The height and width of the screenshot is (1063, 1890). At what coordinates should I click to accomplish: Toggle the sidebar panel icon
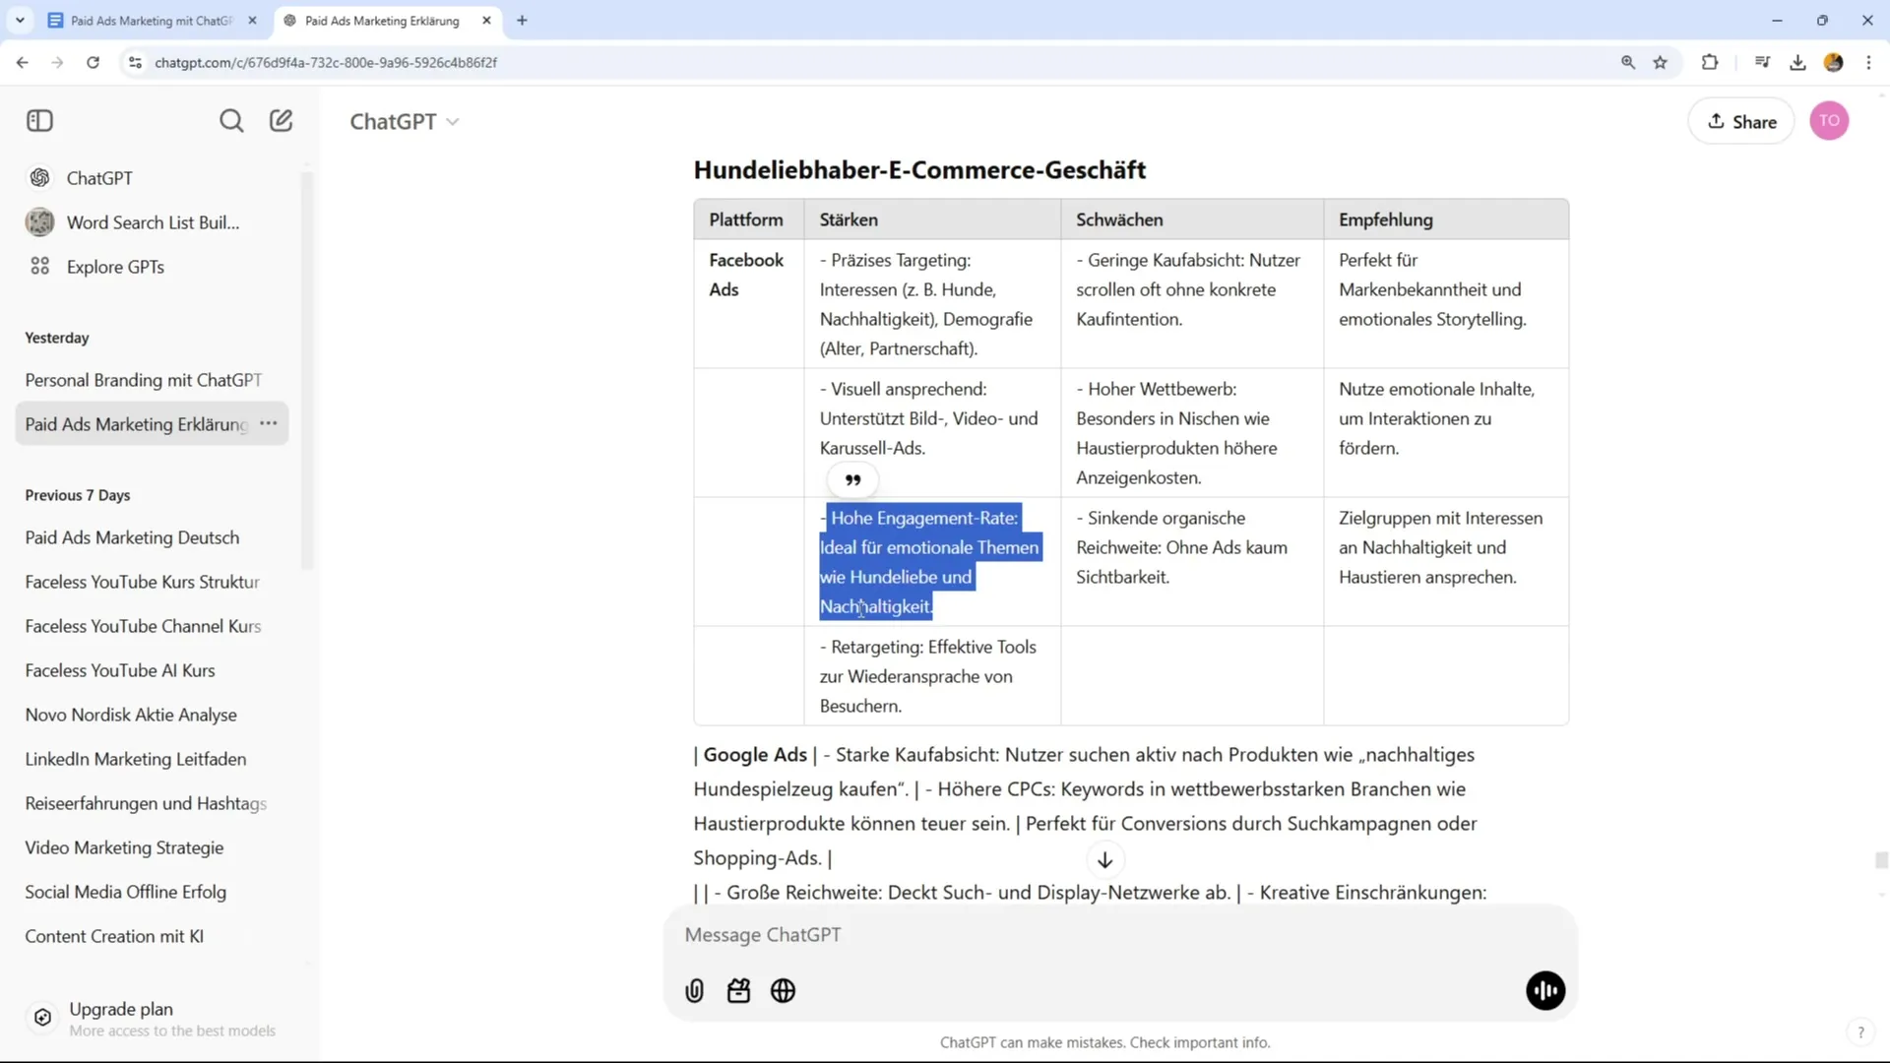tap(39, 121)
